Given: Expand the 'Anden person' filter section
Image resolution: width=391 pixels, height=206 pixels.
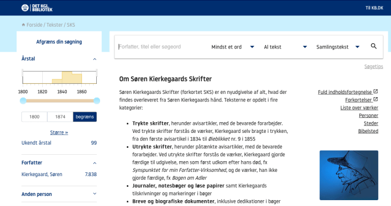Looking at the screenshot, I should (95, 194).
